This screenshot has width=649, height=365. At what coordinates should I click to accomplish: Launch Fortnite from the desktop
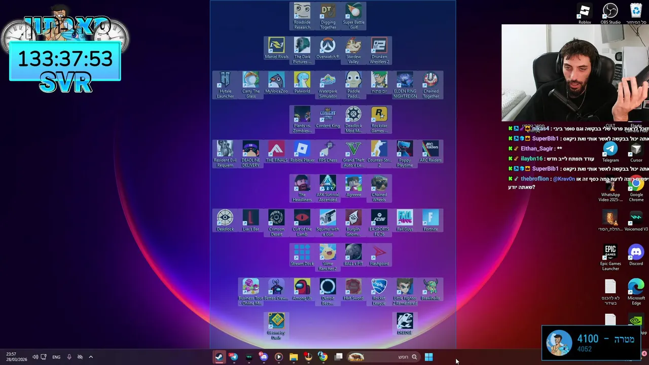coord(430,221)
